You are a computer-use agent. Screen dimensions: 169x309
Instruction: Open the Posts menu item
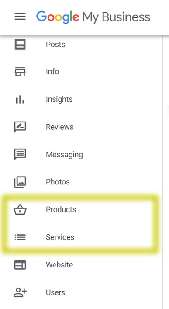55,44
